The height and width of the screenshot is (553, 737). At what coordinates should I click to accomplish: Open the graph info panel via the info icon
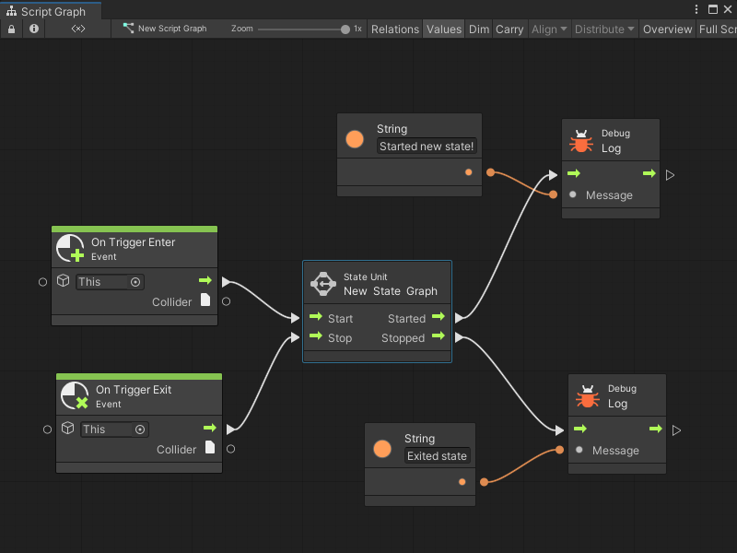[34, 29]
